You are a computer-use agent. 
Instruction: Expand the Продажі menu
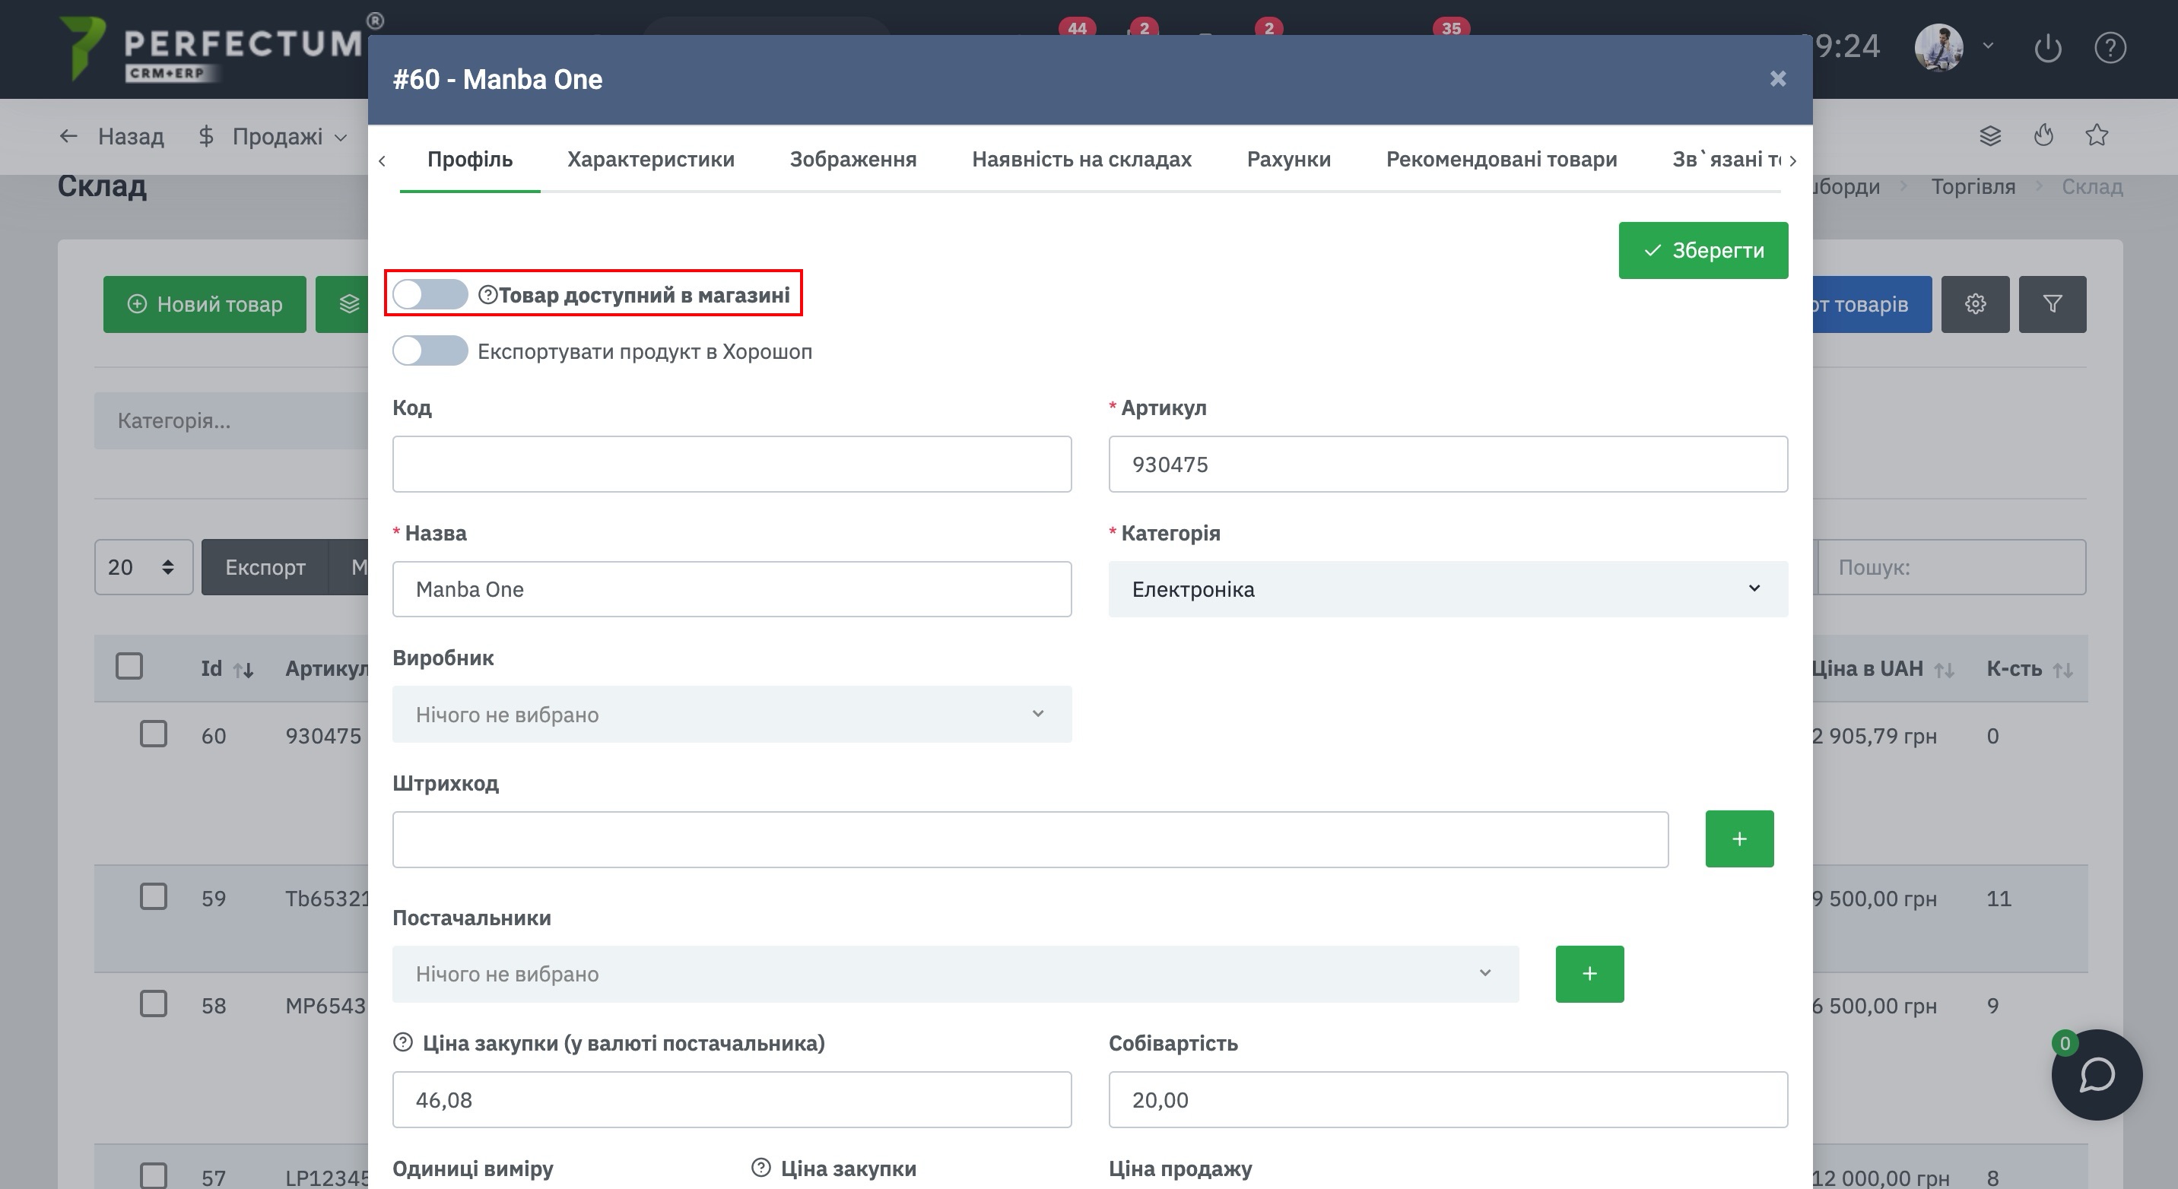pos(272,136)
